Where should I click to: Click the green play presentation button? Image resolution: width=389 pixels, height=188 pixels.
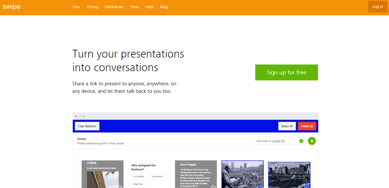click(312, 141)
